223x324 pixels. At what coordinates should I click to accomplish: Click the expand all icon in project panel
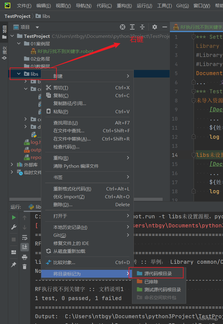point(132,27)
